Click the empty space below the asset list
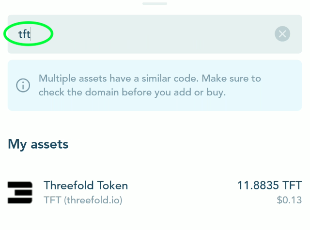 point(155,220)
